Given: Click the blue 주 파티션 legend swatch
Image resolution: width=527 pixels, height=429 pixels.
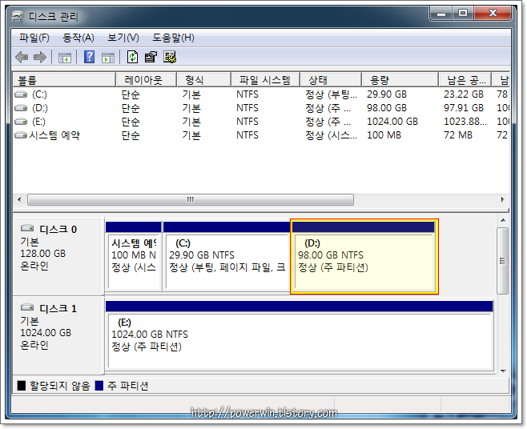Looking at the screenshot, I should [x=99, y=386].
